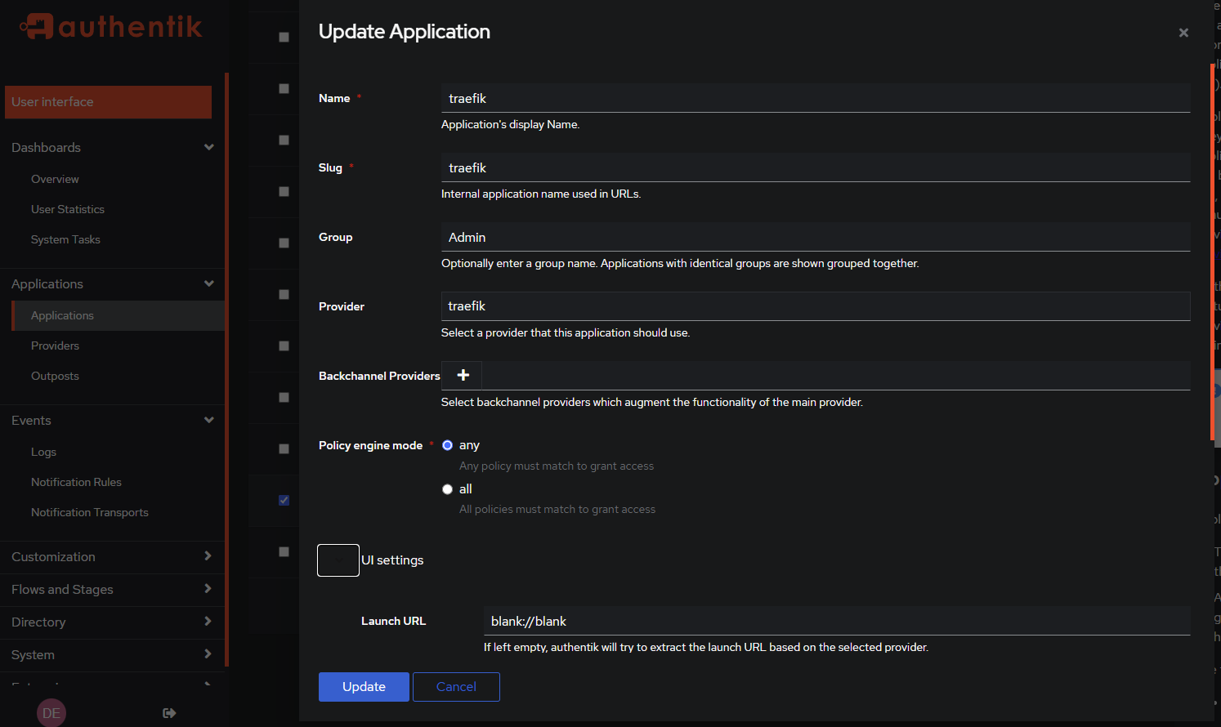Open the Provider dropdown showing traefik

pyautogui.click(x=815, y=306)
